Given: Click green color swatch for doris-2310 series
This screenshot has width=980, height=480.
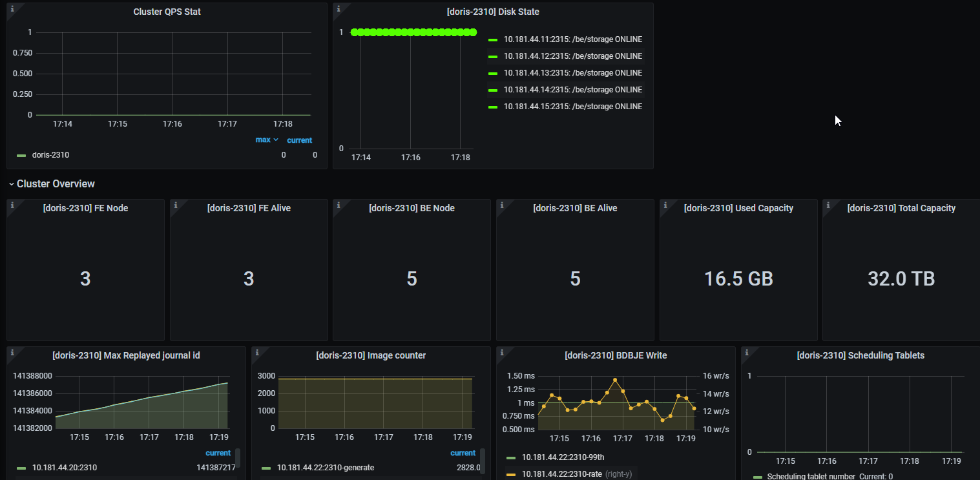Looking at the screenshot, I should pos(21,156).
